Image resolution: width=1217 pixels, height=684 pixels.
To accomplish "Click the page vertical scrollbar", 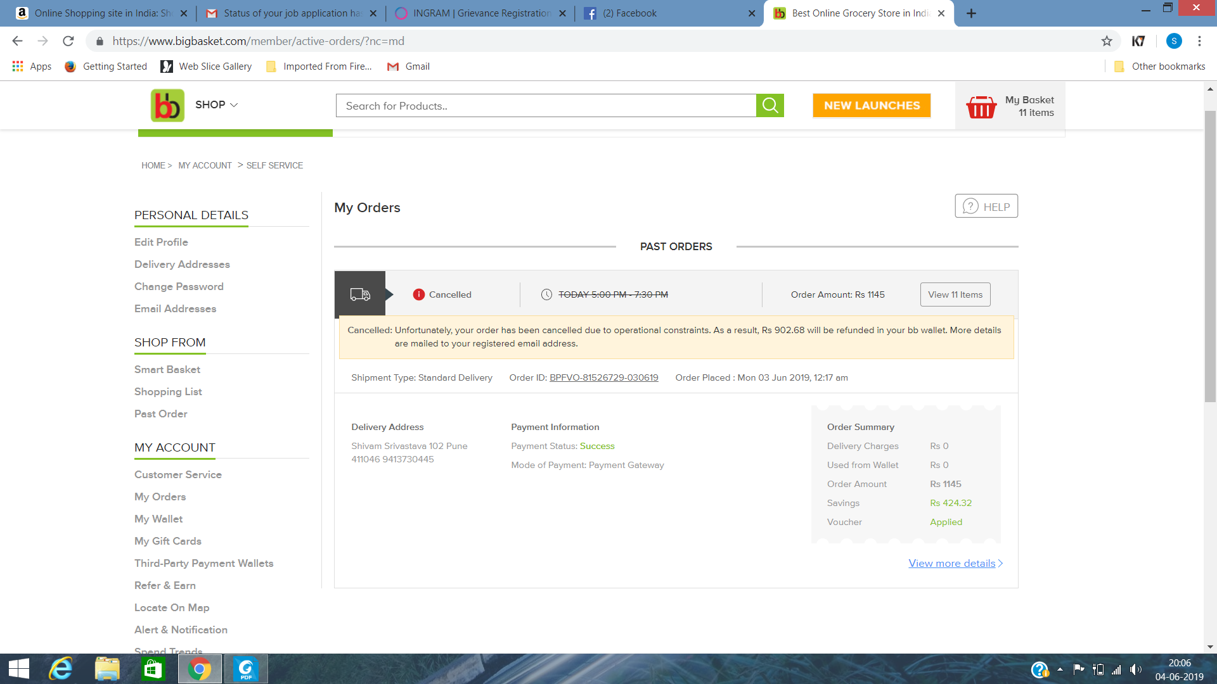I will (1210, 253).
